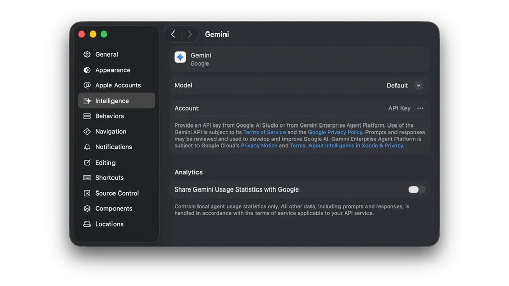509x286 pixels.
Task: Click the Components stacked layers icon
Action: (87, 209)
